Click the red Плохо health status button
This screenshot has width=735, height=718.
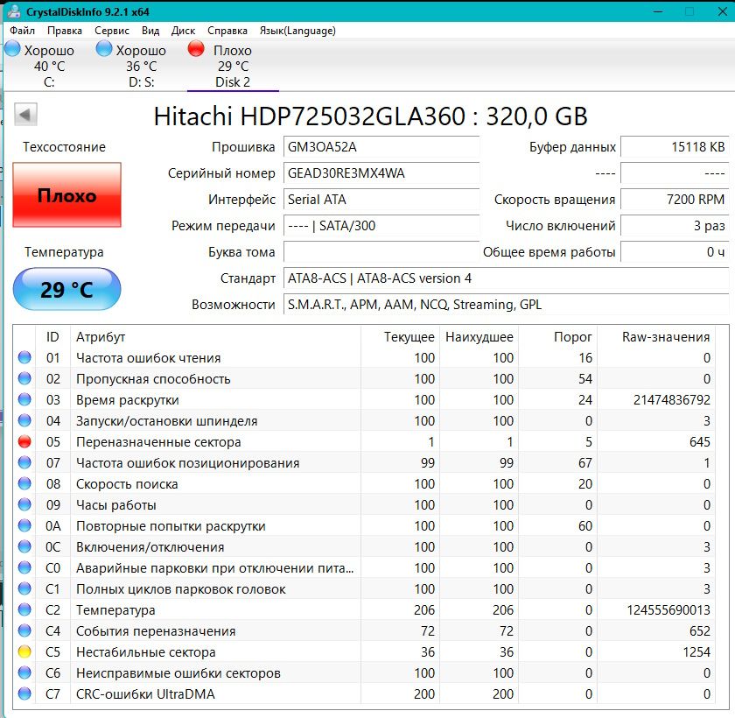click(66, 195)
